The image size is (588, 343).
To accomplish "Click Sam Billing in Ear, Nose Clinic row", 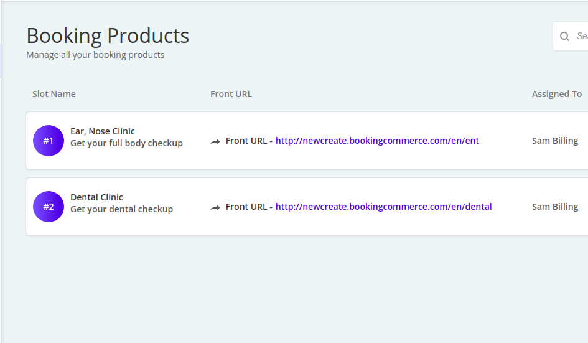I will (555, 141).
